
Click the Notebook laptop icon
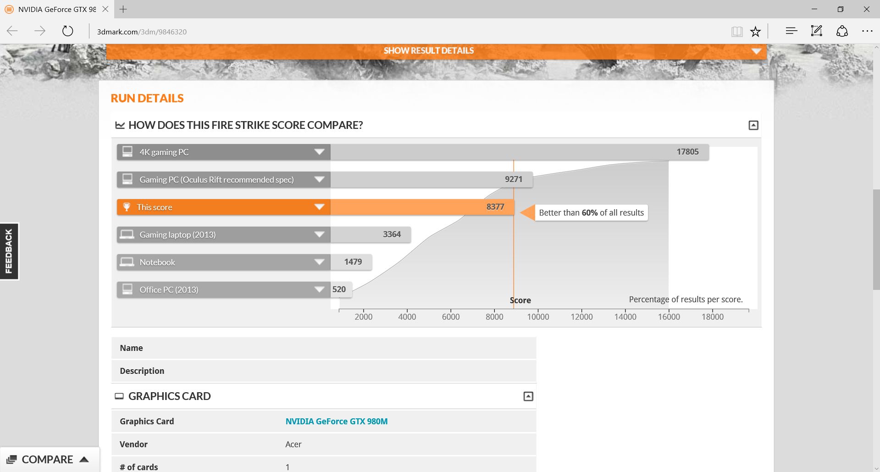(127, 262)
